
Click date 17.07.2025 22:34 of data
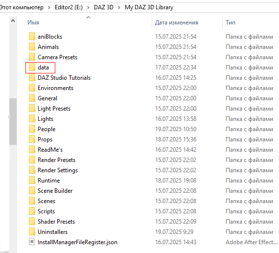coord(176,68)
